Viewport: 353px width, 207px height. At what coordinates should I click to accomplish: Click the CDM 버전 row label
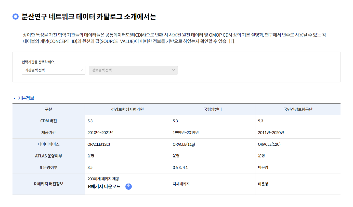point(48,121)
